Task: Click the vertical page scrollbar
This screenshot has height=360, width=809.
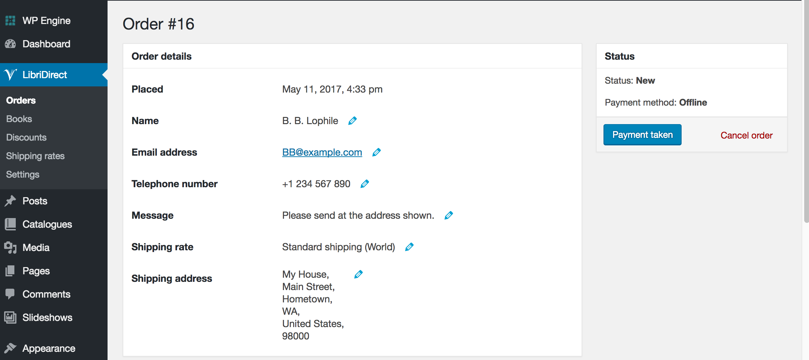Action: 806,111
